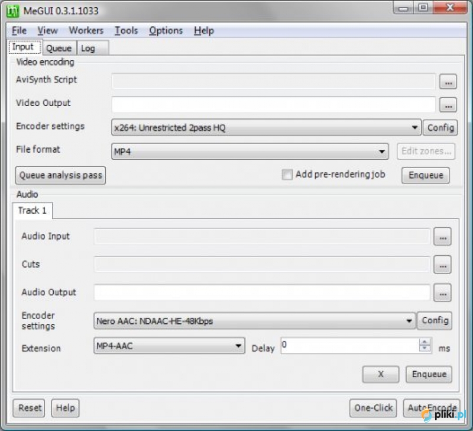Browse for Video Output location
The image size is (473, 431).
pos(448,105)
